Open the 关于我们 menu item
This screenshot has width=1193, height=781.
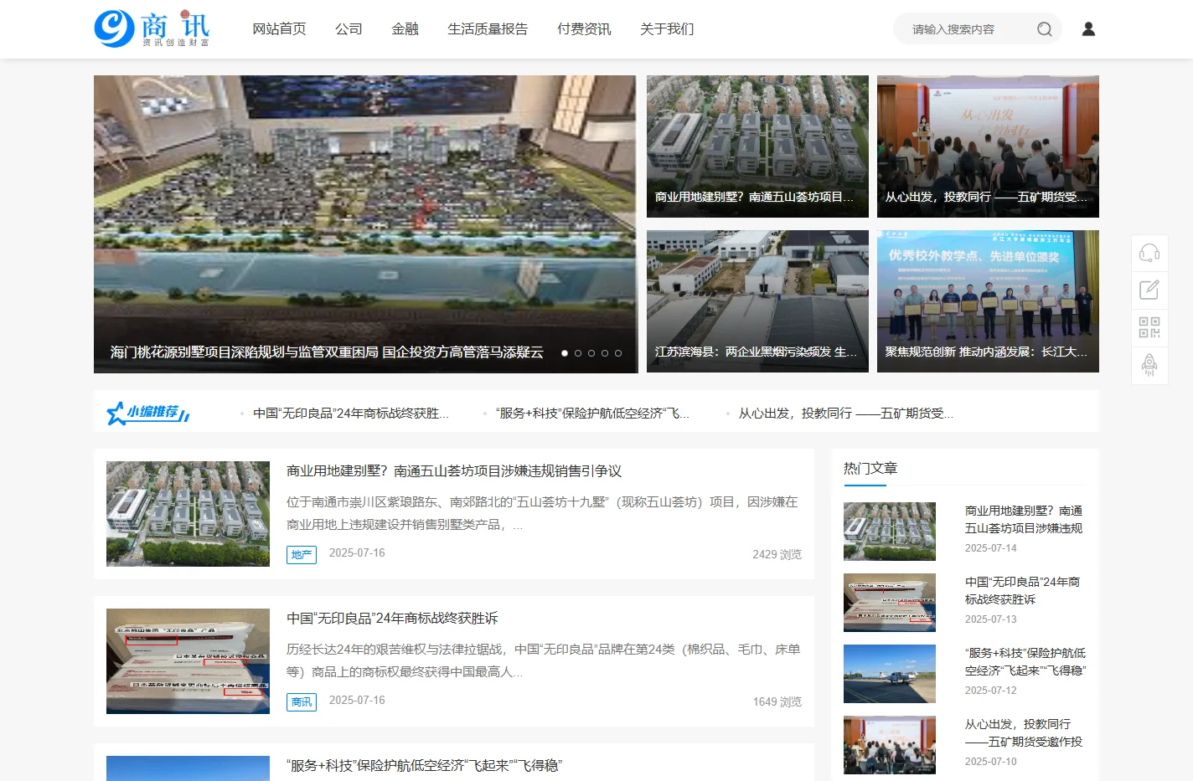coord(667,29)
